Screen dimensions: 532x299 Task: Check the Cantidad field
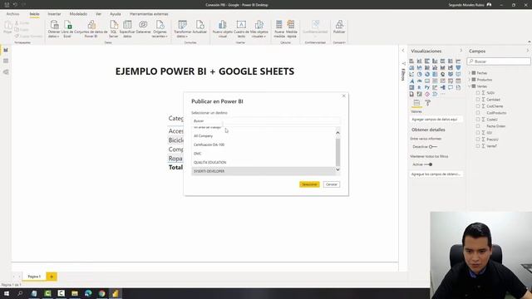[478, 100]
